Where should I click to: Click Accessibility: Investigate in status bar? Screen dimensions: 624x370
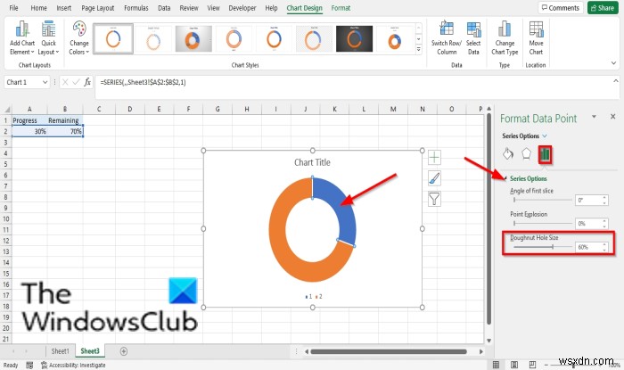[73, 365]
